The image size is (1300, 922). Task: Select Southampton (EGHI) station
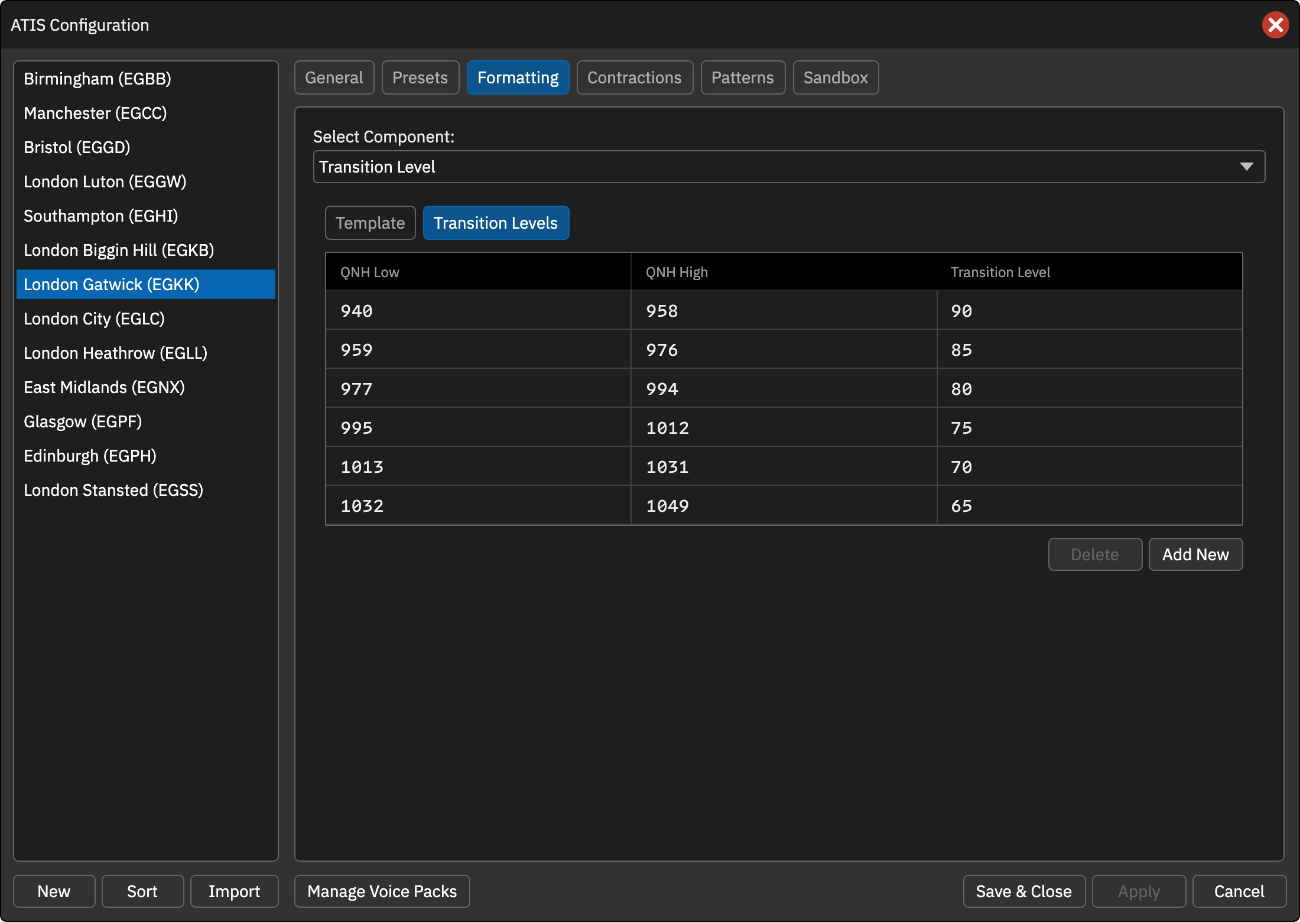point(145,216)
